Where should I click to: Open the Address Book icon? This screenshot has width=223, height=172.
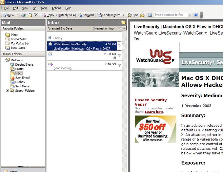pyautogui.click(x=150, y=15)
